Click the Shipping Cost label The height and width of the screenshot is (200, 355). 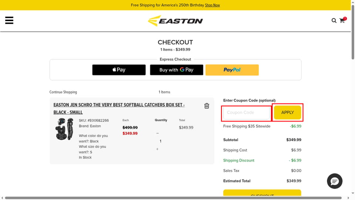pos(235,150)
